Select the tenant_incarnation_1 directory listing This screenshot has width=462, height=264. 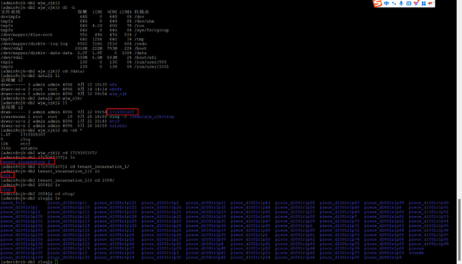pyautogui.click(x=25, y=162)
